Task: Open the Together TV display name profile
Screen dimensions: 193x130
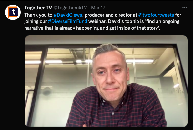Action: (38, 8)
